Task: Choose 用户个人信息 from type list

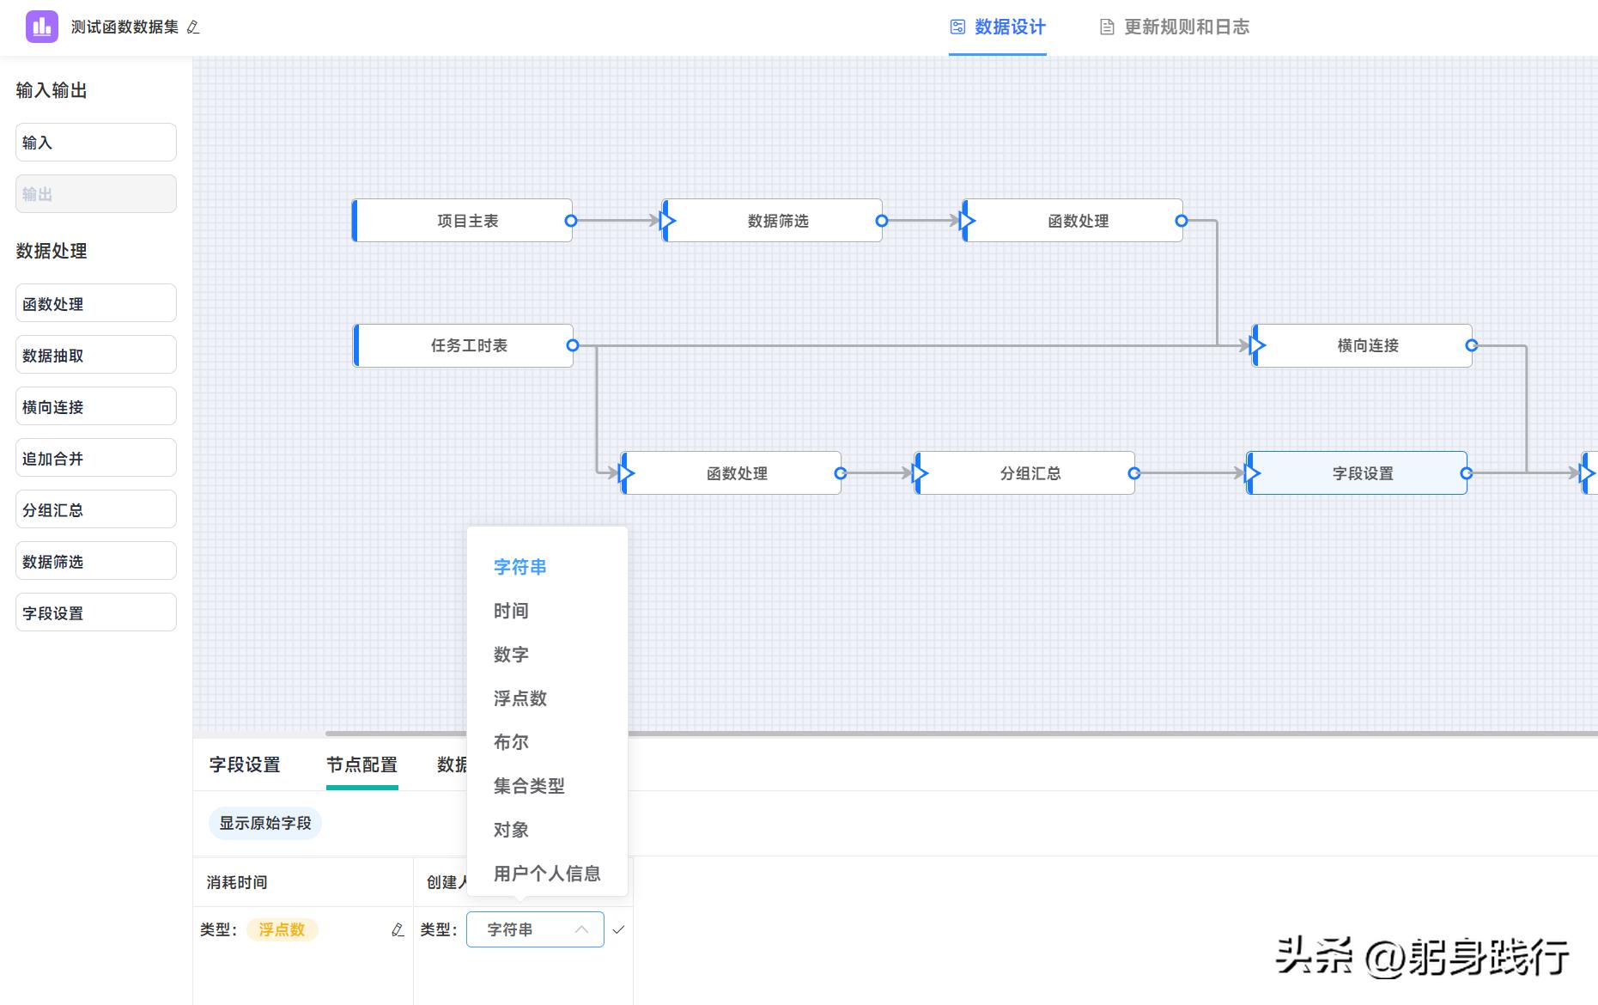Action: click(x=547, y=874)
